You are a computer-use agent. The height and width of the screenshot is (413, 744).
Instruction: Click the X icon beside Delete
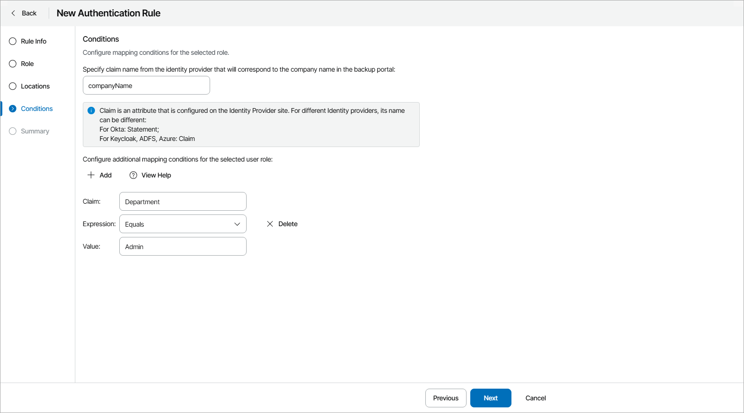tap(270, 224)
